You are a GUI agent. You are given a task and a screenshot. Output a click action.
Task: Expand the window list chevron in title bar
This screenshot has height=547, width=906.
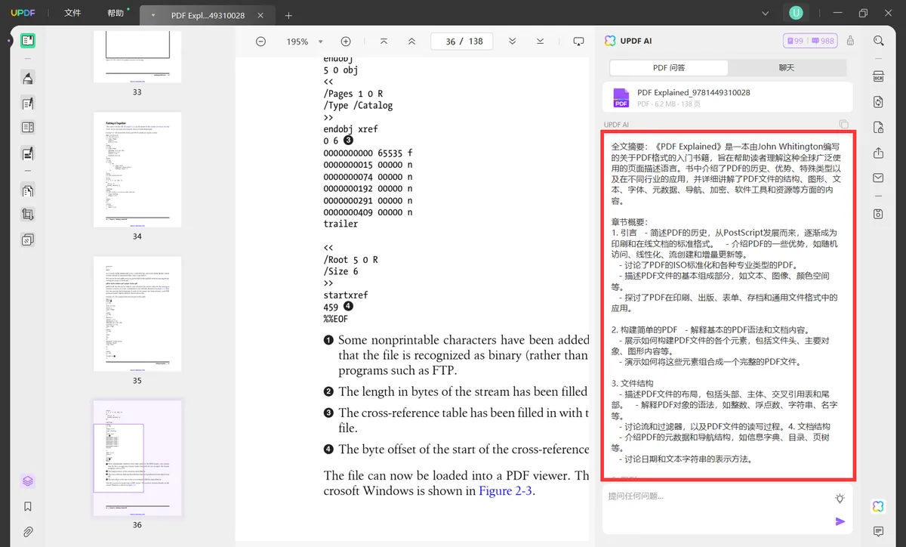tap(766, 14)
